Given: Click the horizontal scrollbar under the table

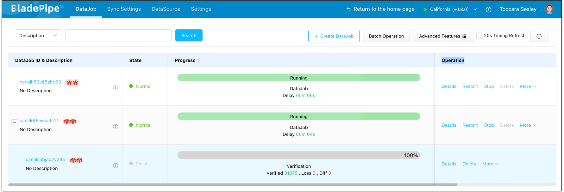Looking at the screenshot, I should pos(233,185).
